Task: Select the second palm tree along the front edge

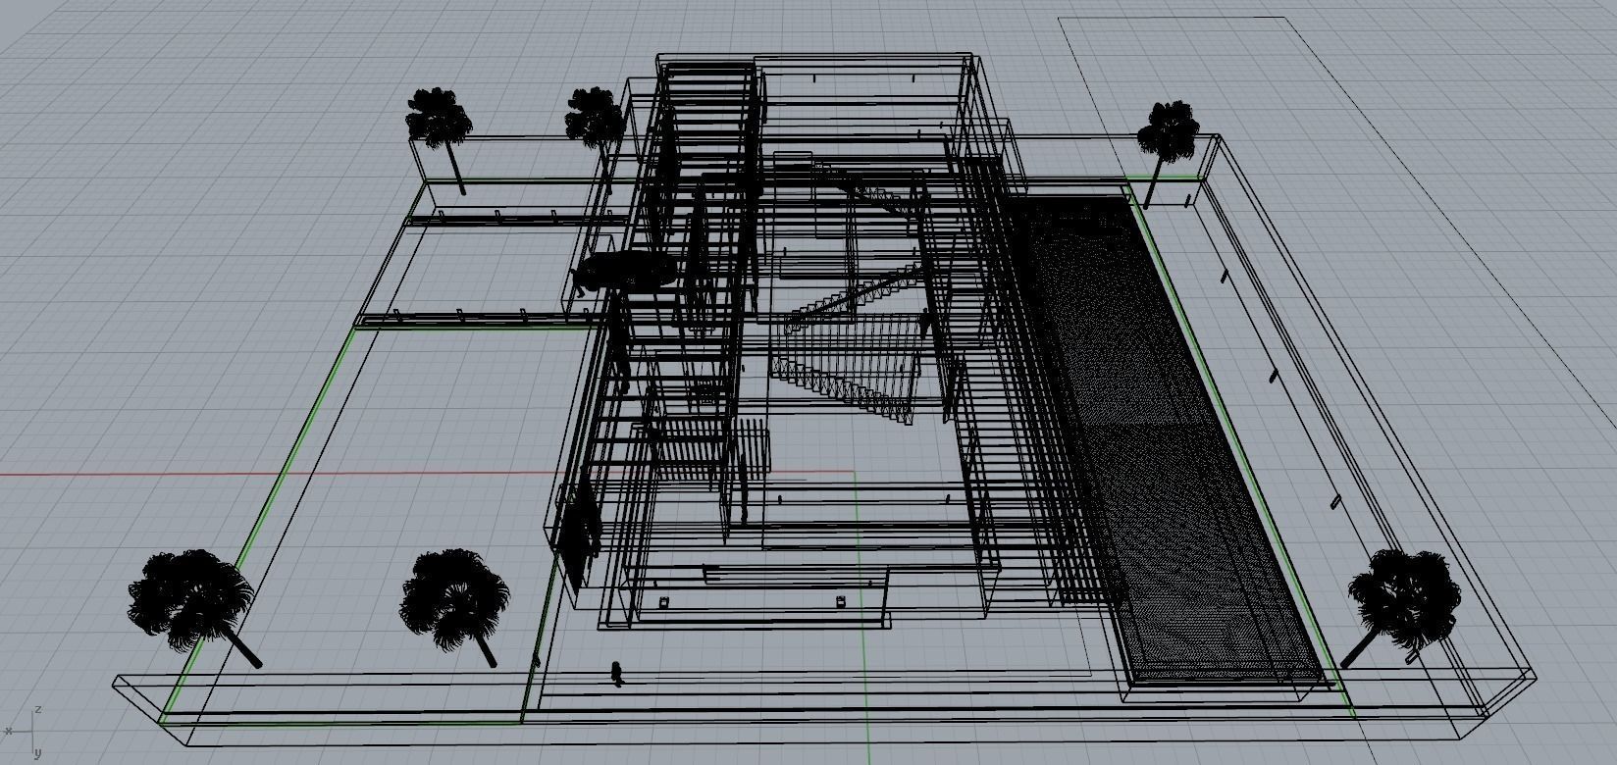Action: [x=453, y=606]
